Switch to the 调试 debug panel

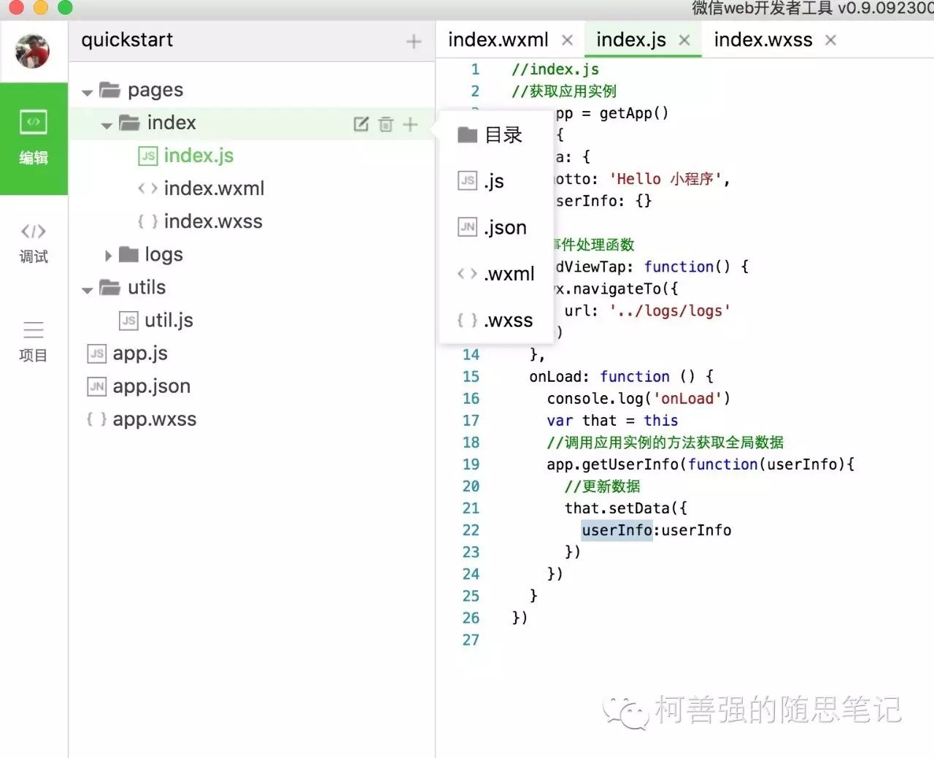click(x=34, y=243)
